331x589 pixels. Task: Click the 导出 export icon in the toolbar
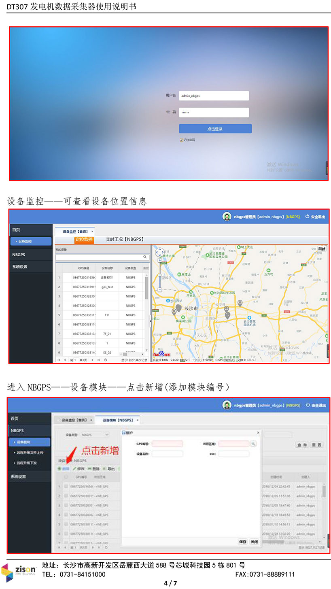tap(104, 469)
